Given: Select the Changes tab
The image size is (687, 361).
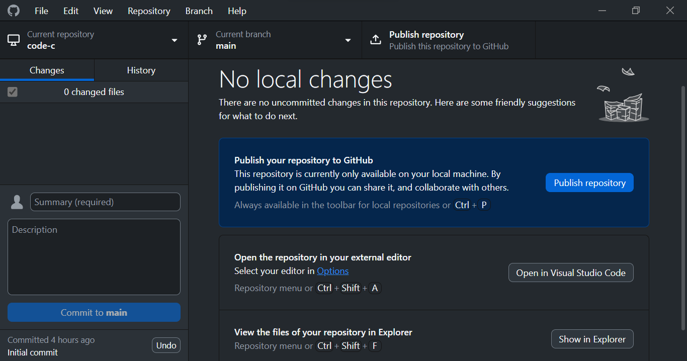Looking at the screenshot, I should (x=47, y=70).
